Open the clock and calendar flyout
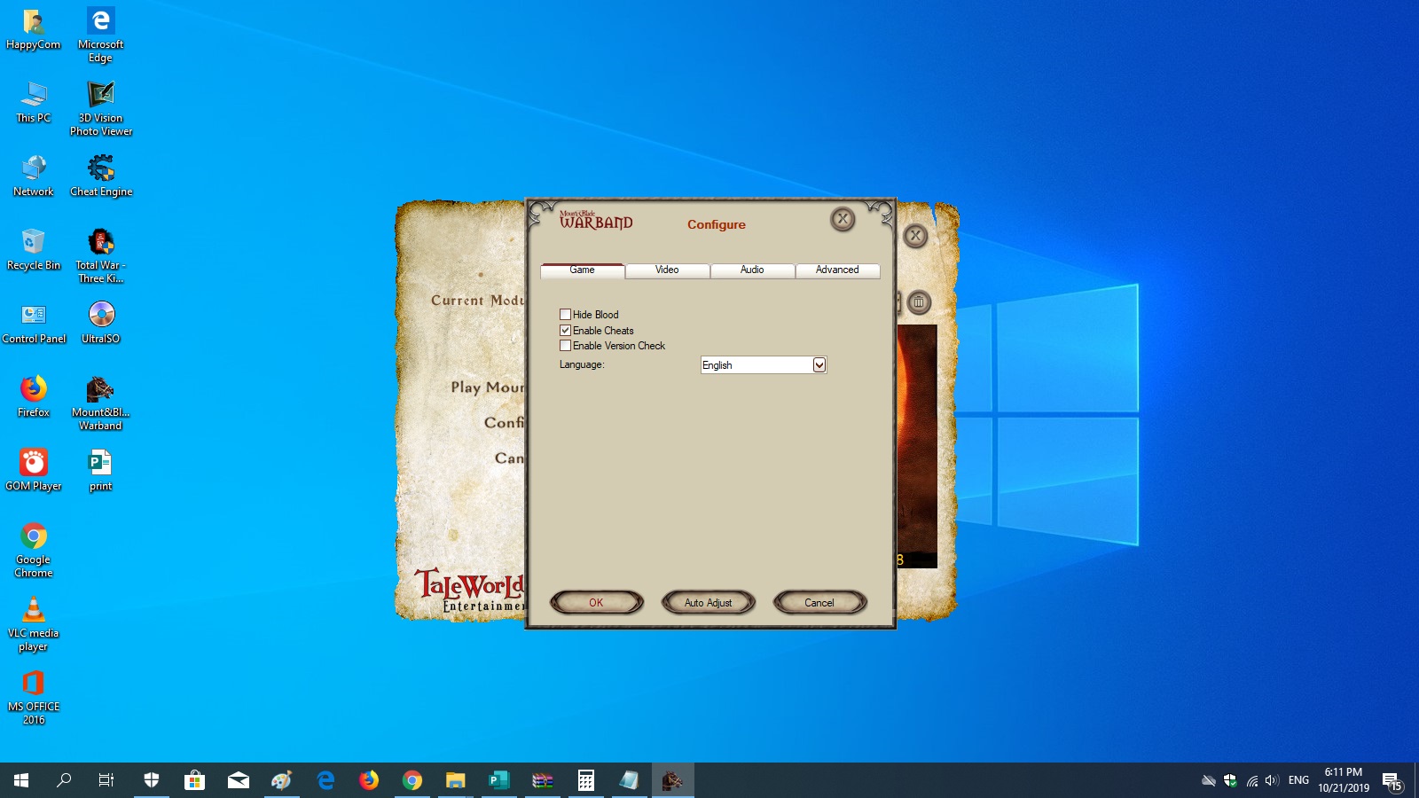1419x798 pixels. (x=1344, y=780)
